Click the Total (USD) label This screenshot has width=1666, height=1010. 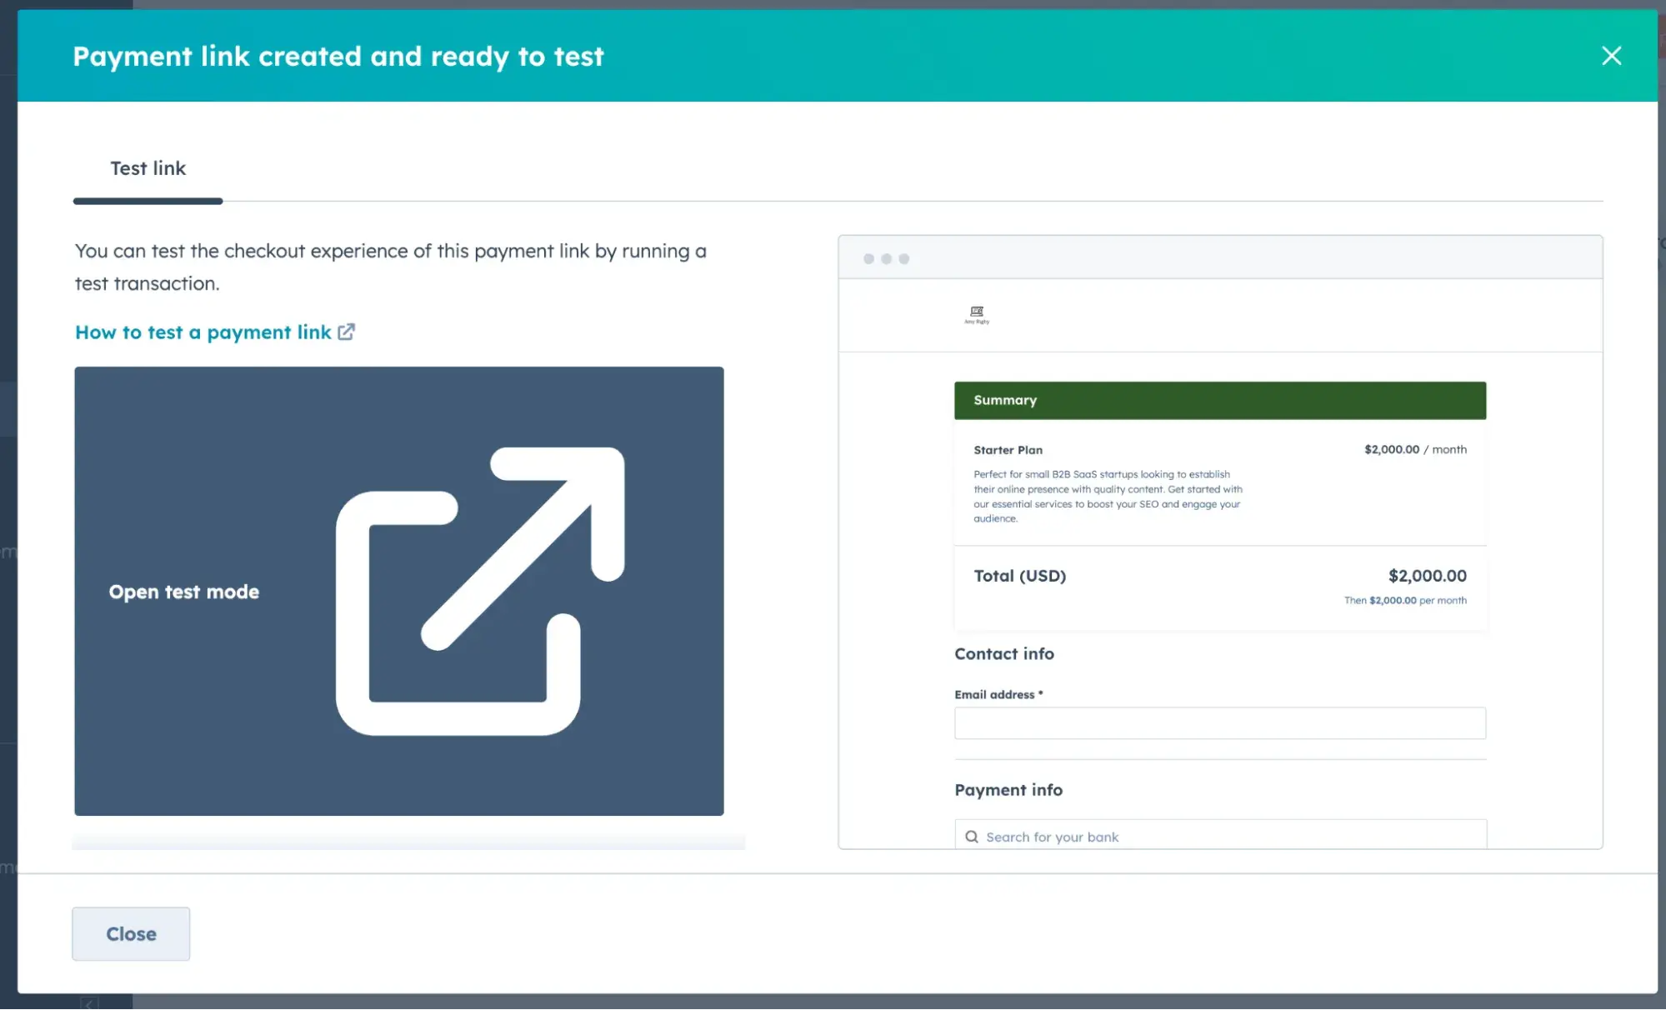pyautogui.click(x=1019, y=576)
